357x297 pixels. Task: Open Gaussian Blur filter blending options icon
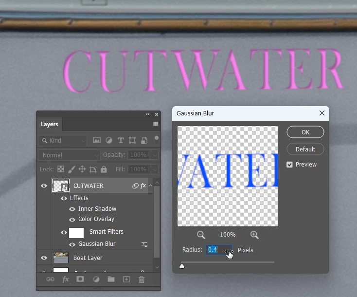coord(144,244)
